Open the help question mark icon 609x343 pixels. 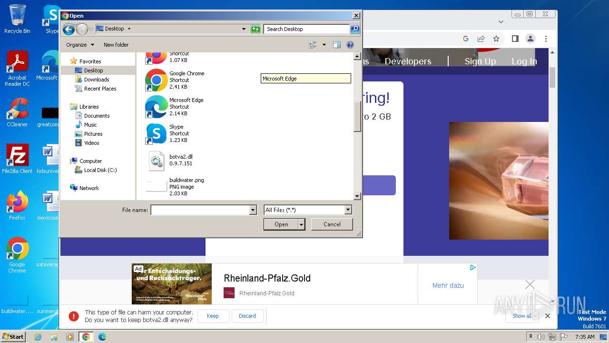350,45
